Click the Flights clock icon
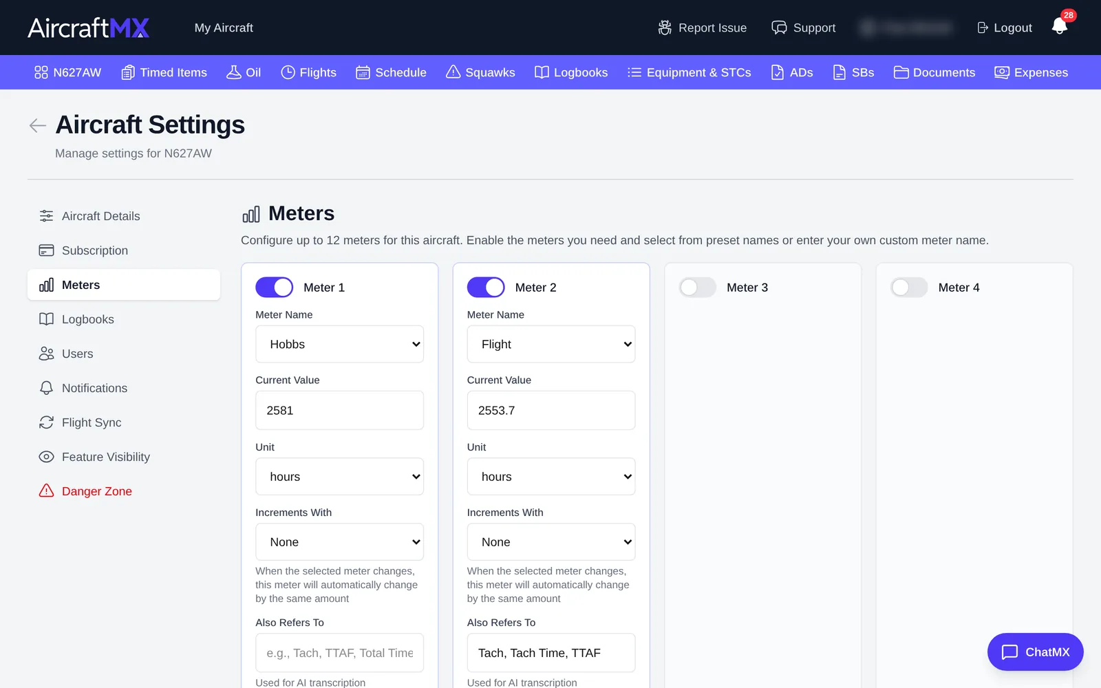This screenshot has width=1101, height=688. point(288,72)
